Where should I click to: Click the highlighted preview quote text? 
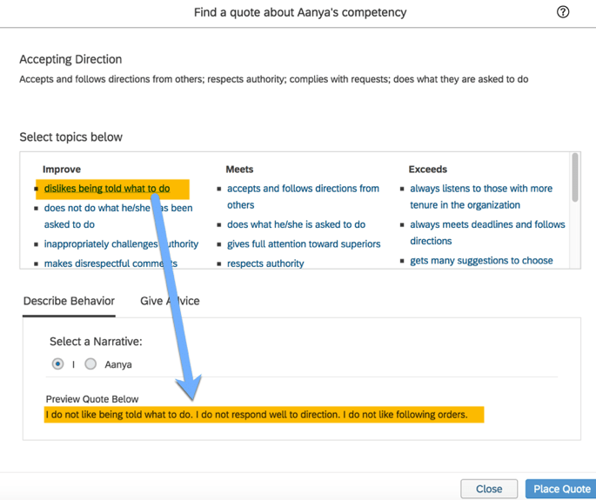tap(256, 415)
